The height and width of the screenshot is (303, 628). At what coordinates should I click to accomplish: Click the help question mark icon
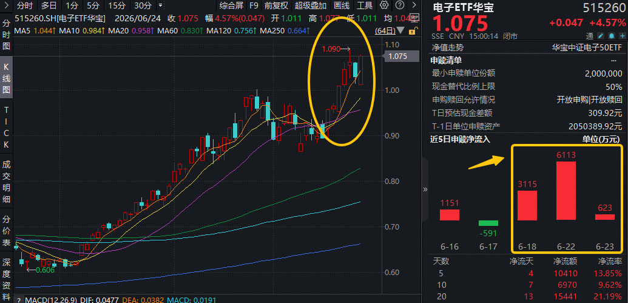point(399,5)
